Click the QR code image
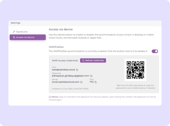 tap(135, 70)
